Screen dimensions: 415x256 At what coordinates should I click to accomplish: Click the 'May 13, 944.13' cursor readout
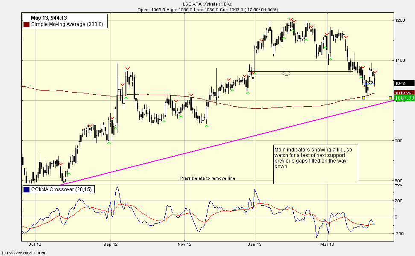(x=48, y=17)
